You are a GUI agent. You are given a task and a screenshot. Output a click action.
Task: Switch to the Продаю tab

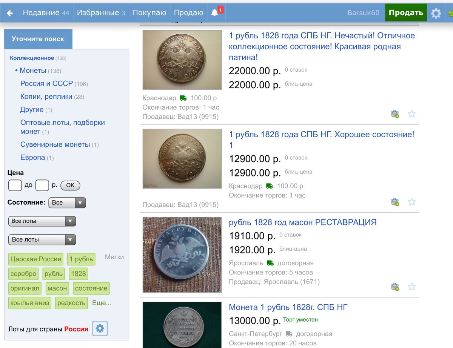[x=188, y=13]
